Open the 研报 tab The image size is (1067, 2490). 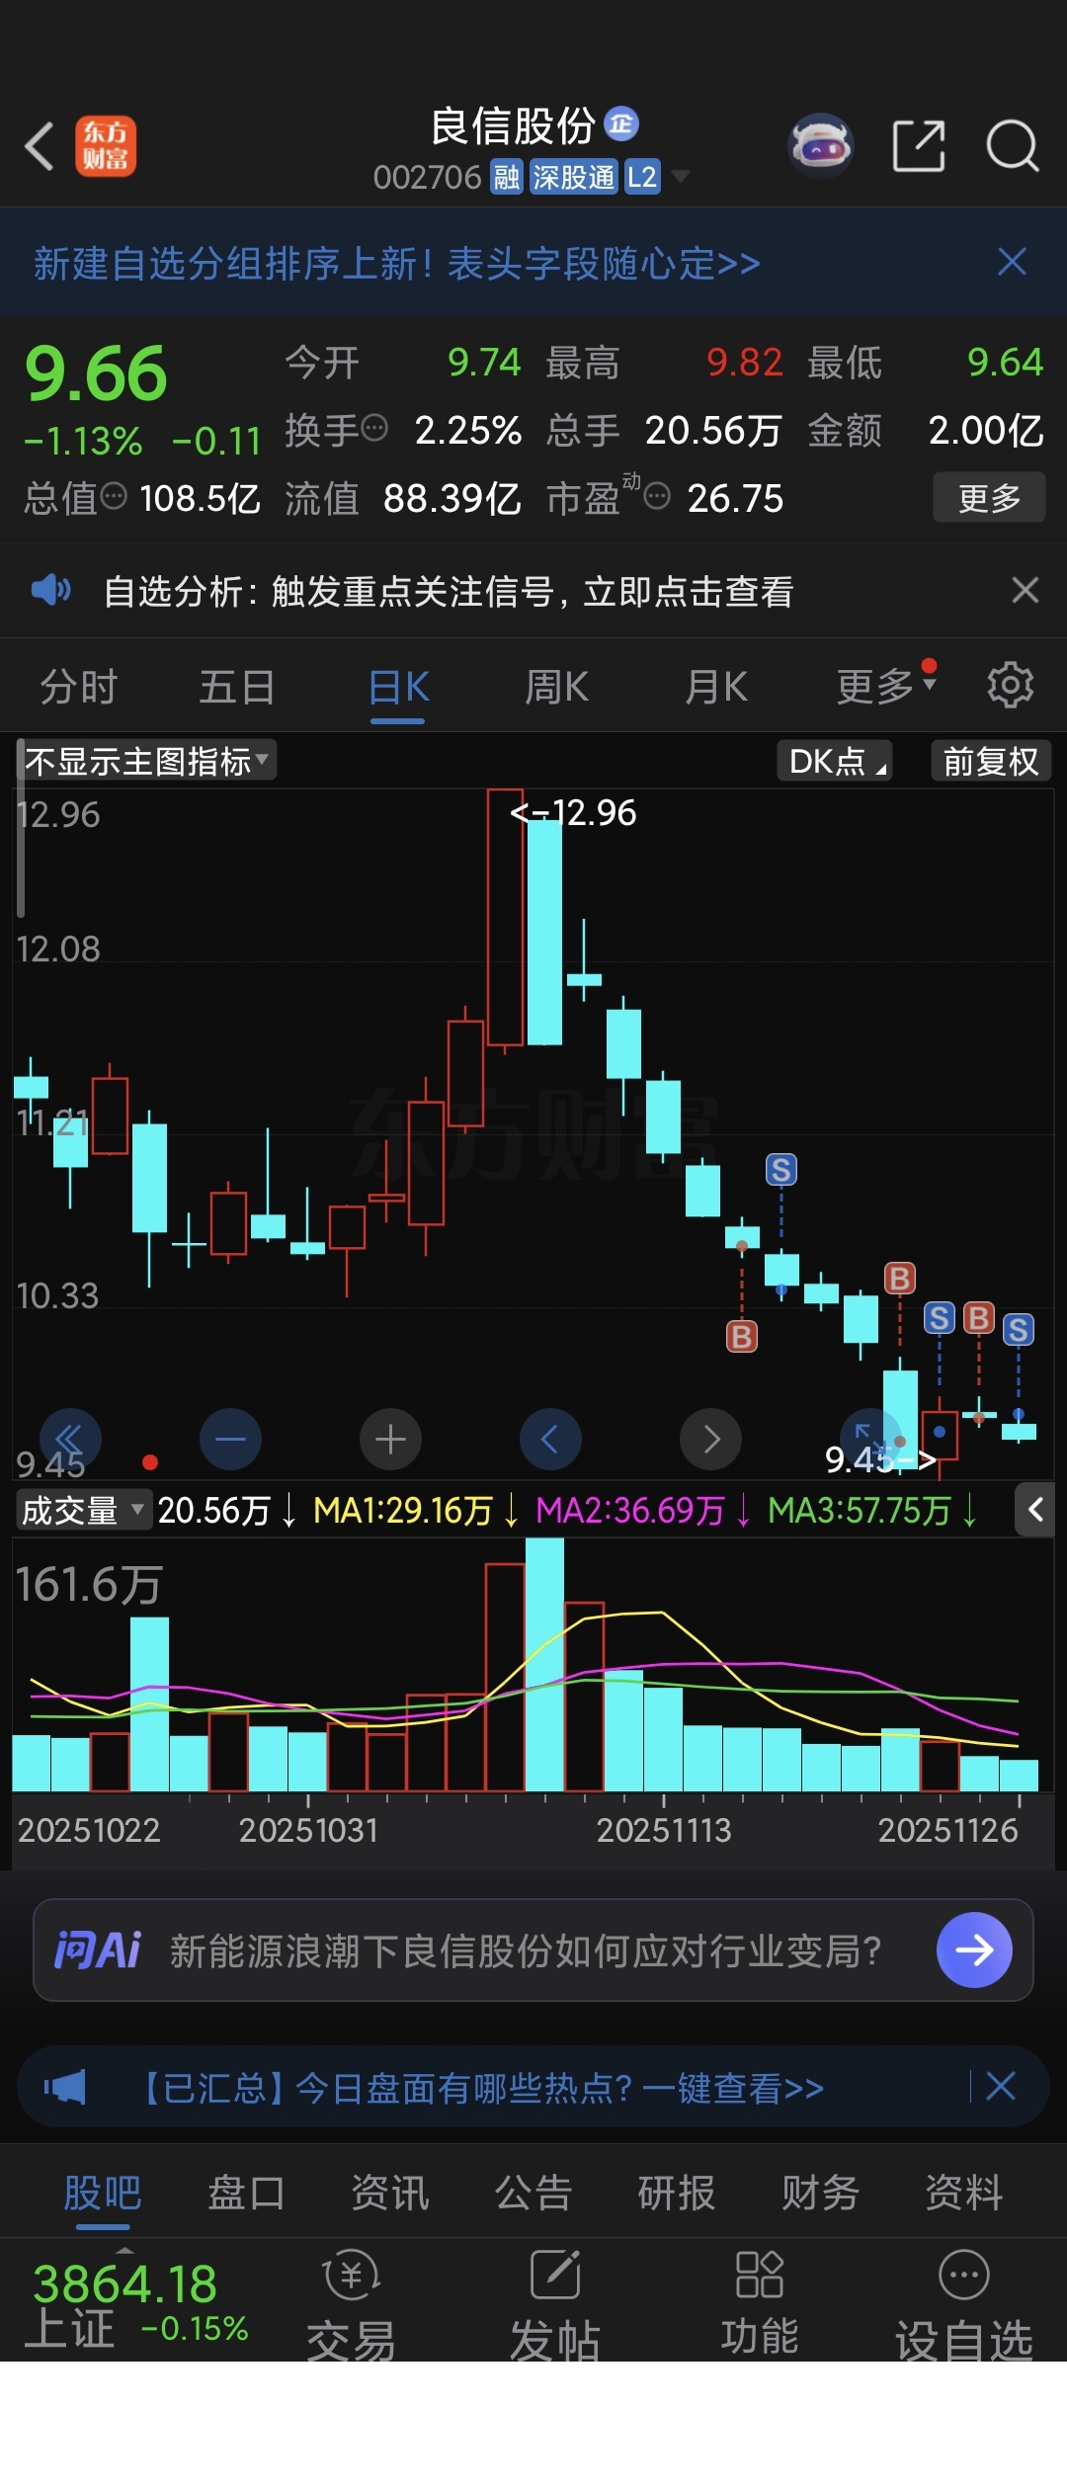677,2193
